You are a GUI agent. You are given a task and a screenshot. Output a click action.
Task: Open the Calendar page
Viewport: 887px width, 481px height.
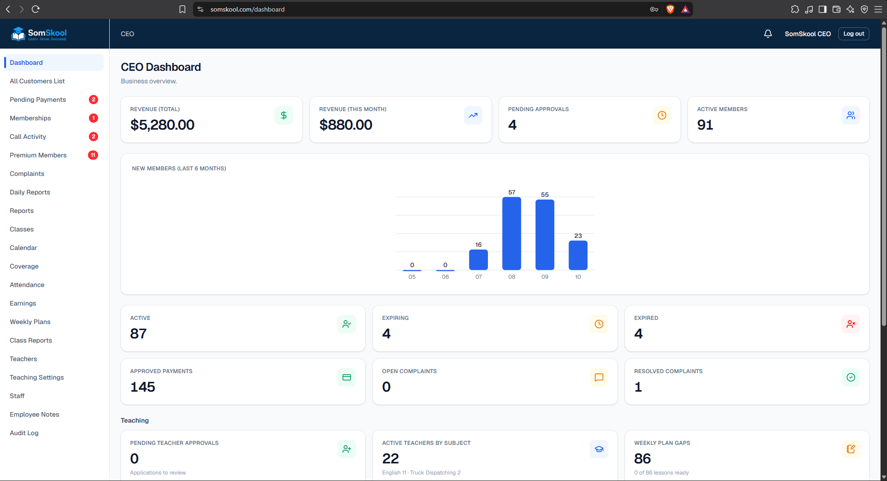pos(54,248)
